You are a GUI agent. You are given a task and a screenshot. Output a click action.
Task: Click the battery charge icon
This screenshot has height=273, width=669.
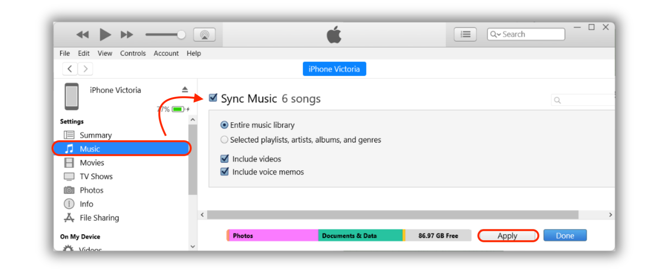(178, 109)
